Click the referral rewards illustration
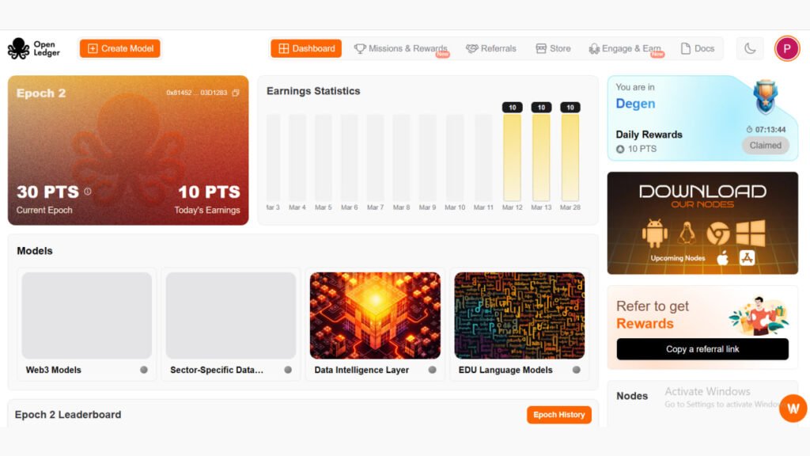The width and height of the screenshot is (810, 456). 759,315
